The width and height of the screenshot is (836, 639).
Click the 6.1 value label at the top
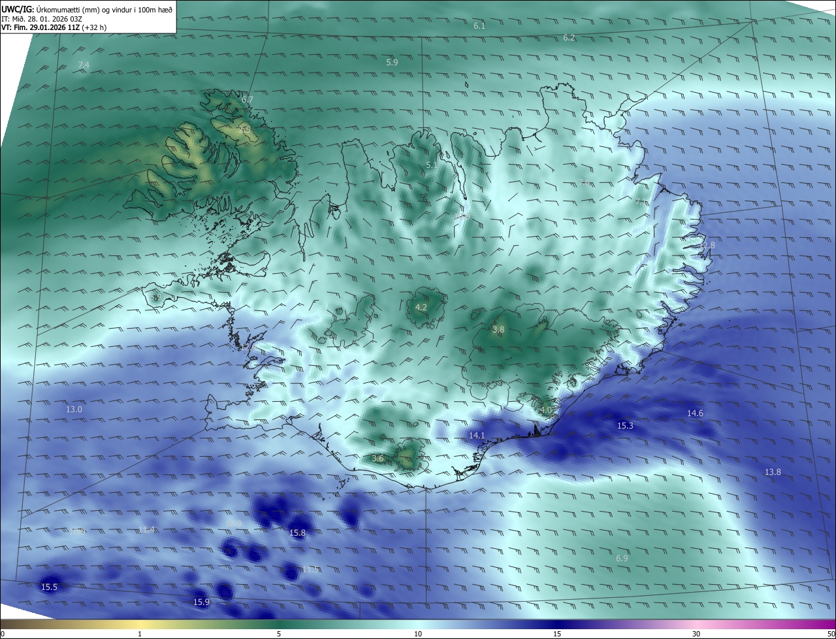[479, 25]
